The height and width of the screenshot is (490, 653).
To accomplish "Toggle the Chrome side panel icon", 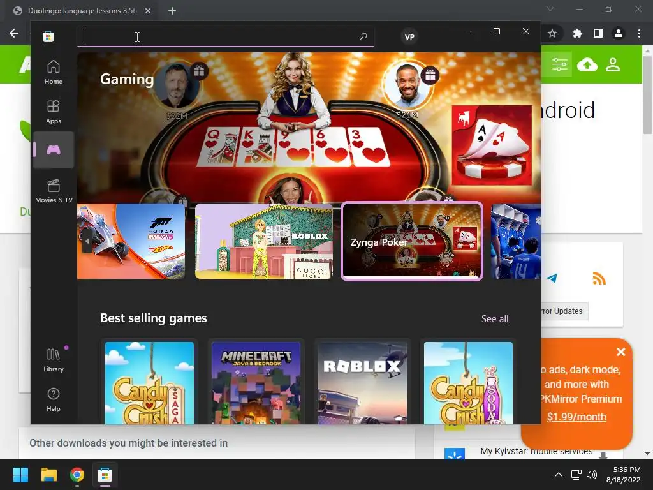I will (x=598, y=33).
